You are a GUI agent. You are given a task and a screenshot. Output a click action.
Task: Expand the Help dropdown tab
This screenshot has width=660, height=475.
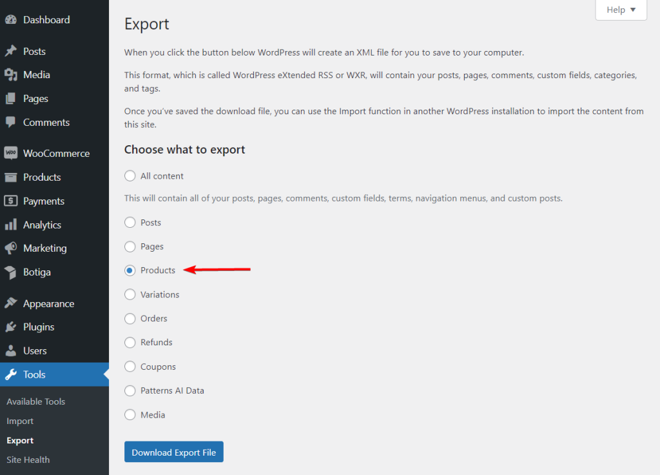coord(621,10)
